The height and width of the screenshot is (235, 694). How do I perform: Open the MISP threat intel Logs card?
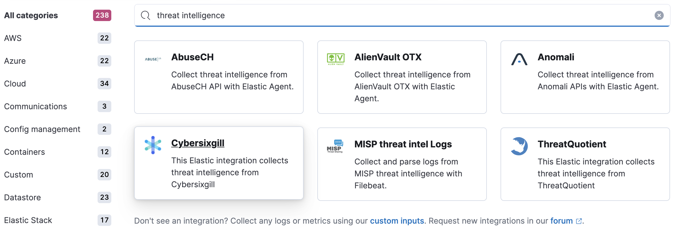[x=403, y=144]
